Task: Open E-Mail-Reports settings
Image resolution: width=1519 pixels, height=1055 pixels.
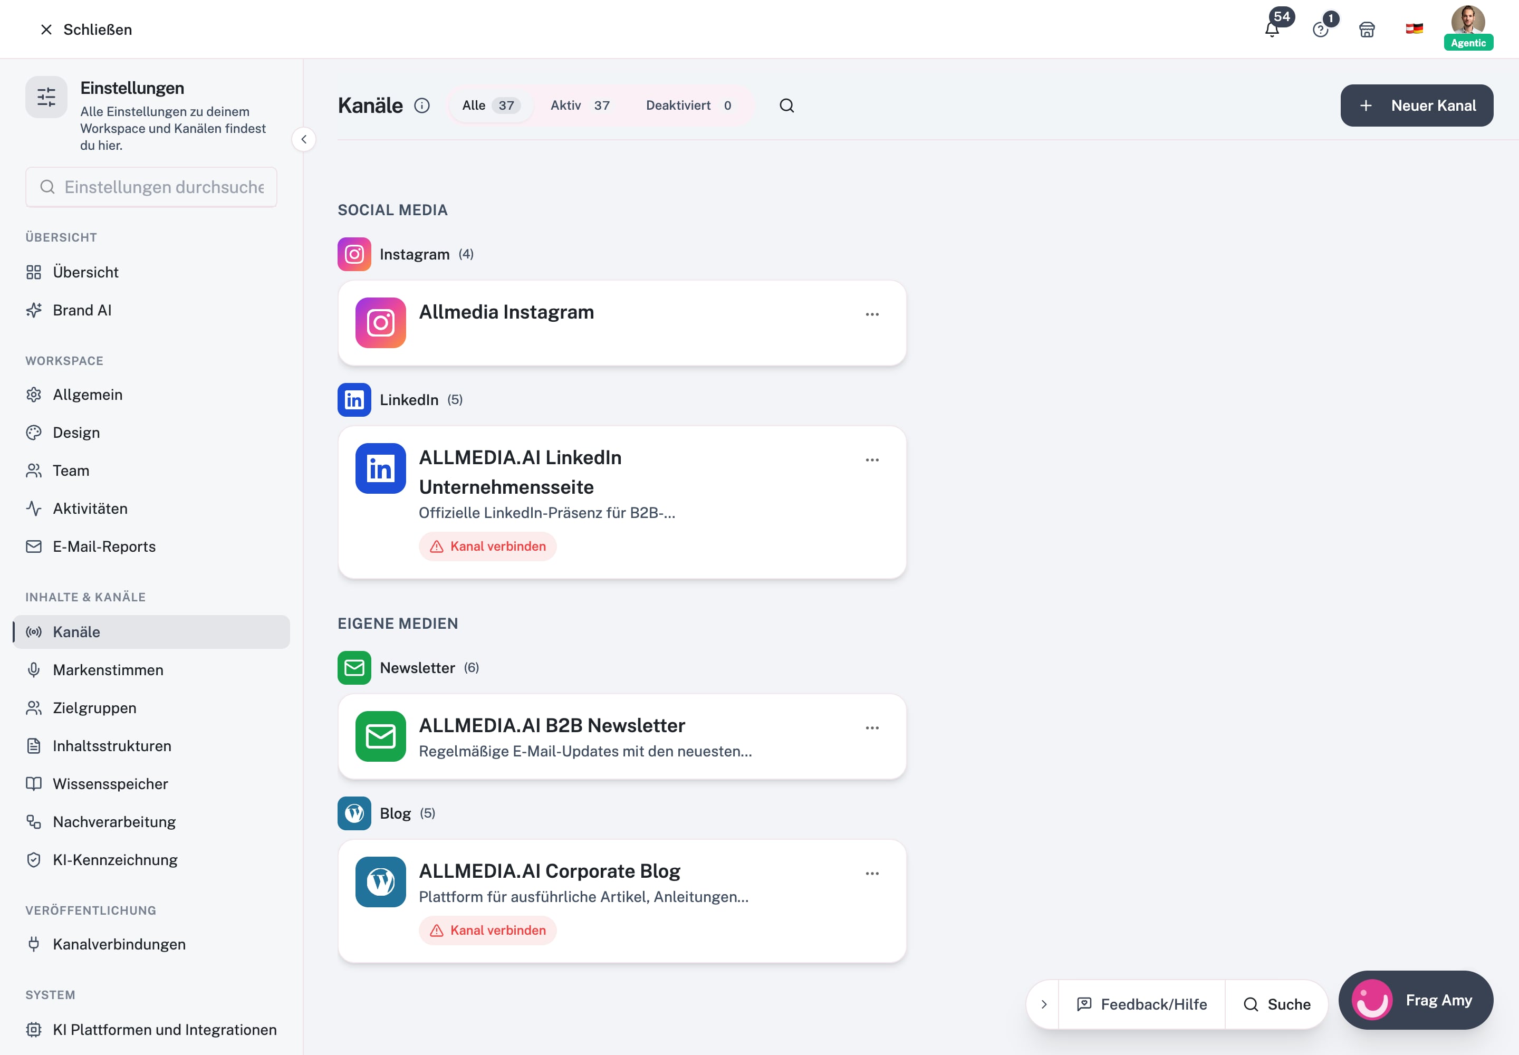Action: [x=151, y=546]
